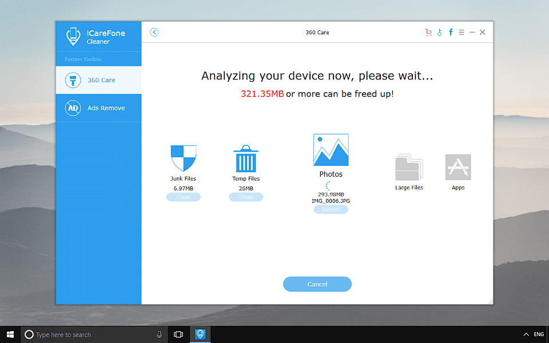Click the Large Files label

click(409, 188)
